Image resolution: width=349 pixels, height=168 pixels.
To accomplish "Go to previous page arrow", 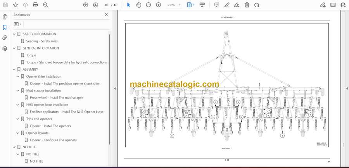I will (85, 5).
